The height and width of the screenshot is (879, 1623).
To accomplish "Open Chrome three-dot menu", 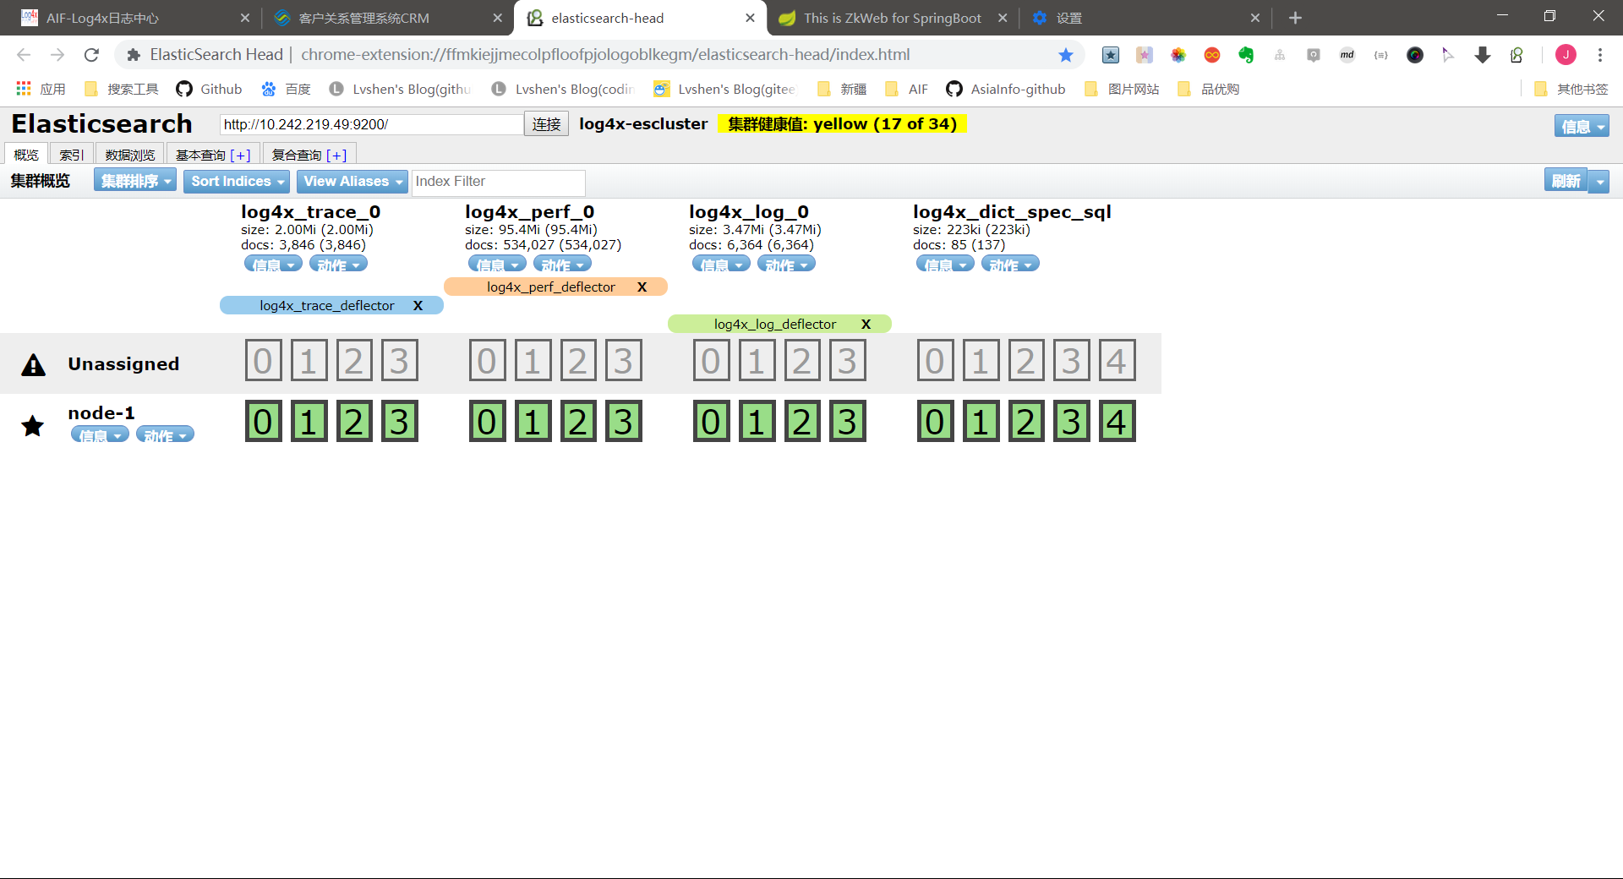I will 1600,55.
